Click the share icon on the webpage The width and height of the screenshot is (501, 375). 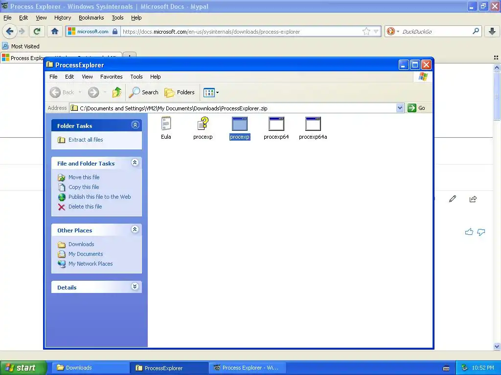tap(473, 199)
